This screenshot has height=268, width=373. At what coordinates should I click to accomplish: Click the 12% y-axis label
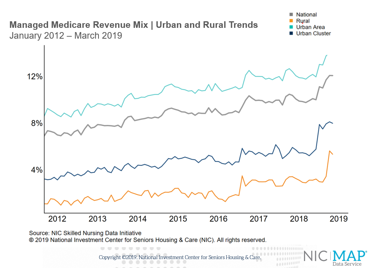pyautogui.click(x=35, y=77)
